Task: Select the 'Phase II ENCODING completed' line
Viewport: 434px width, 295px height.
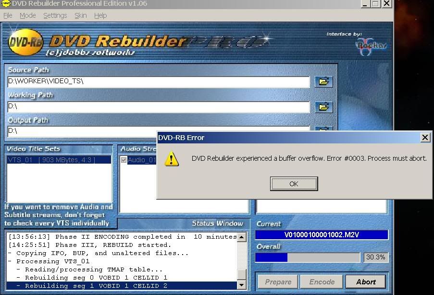Action: tap(122, 237)
